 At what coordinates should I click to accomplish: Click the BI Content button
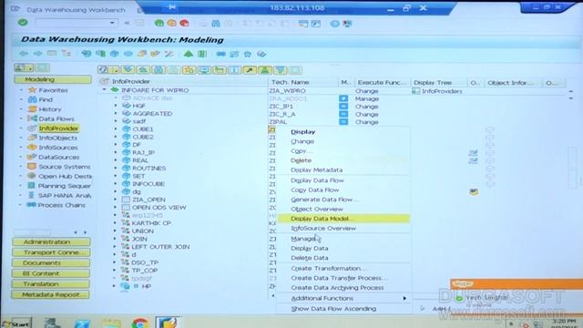click(x=51, y=273)
